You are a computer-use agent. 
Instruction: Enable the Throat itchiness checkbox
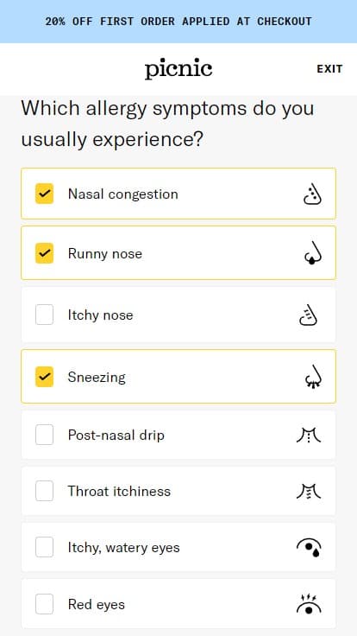pos(44,491)
